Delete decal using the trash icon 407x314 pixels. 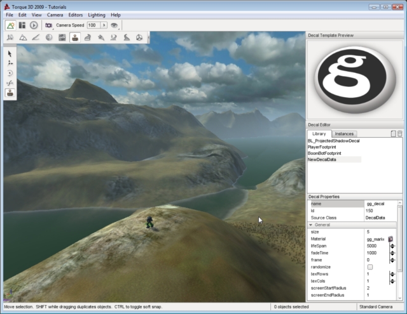(399, 134)
